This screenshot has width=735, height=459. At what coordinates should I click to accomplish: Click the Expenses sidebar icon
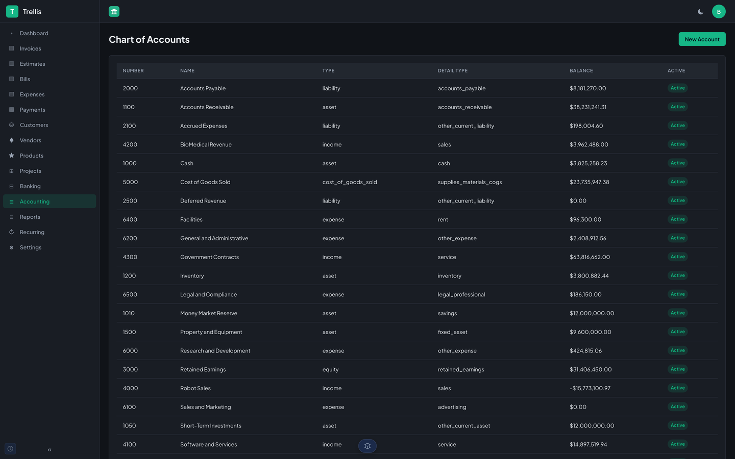(x=12, y=94)
